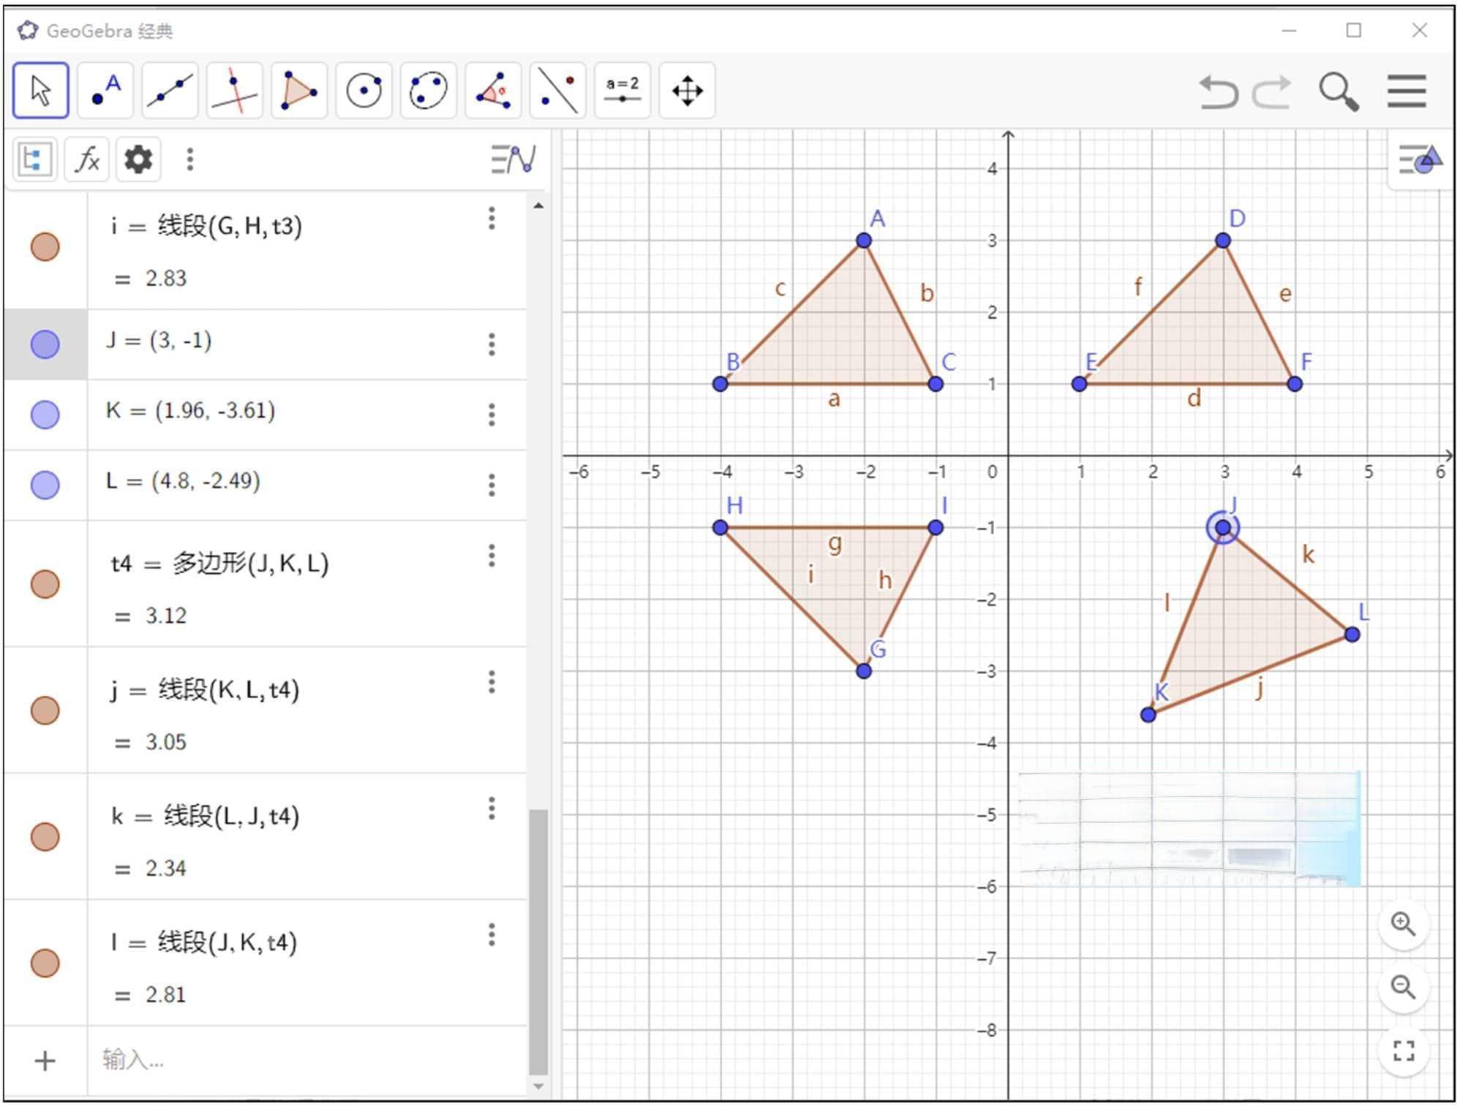Screen dimensions: 1463x1109
Task: Open more options for segment i row
Action: 492,219
